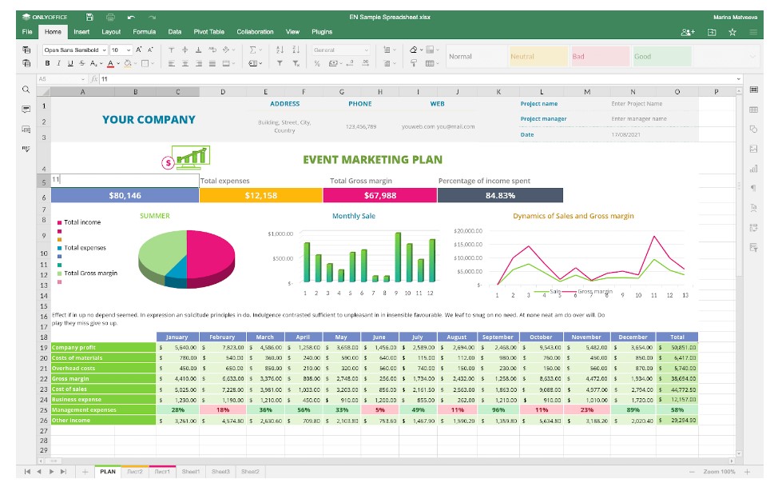Open the Insert function tool on the formula bar
Screen dimensions: 778x495
point(95,79)
